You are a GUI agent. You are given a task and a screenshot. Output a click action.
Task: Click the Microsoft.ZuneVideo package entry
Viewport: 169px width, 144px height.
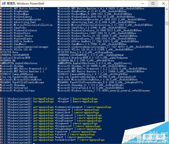(13, 28)
